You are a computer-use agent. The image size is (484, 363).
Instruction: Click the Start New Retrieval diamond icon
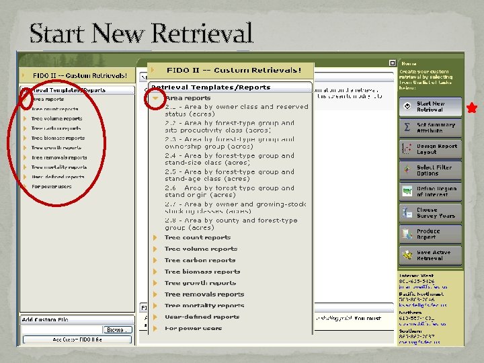(x=407, y=106)
